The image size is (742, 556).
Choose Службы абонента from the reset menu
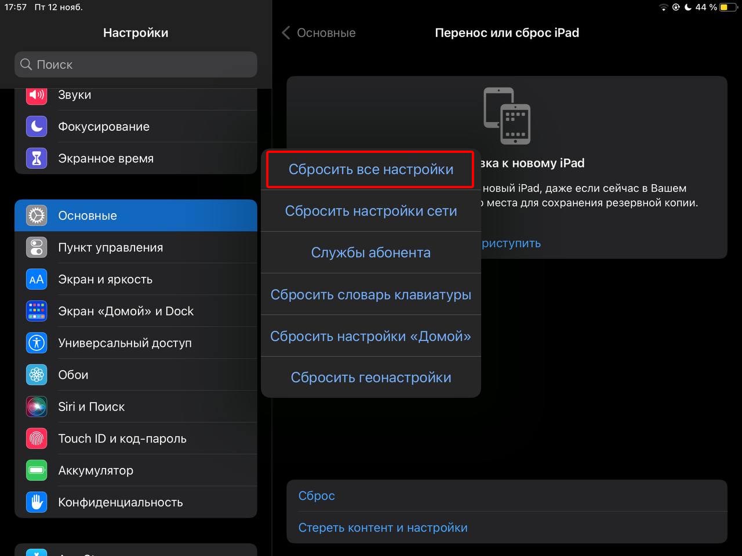pos(371,253)
